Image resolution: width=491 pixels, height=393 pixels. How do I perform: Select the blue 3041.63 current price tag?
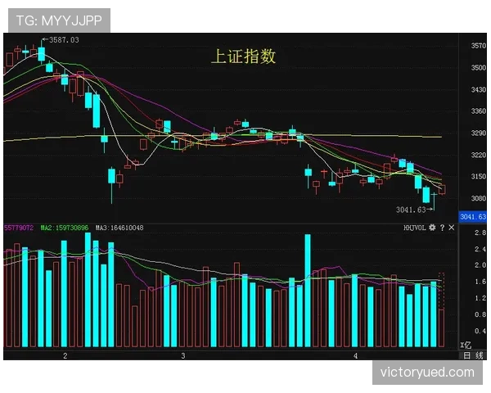click(x=472, y=216)
